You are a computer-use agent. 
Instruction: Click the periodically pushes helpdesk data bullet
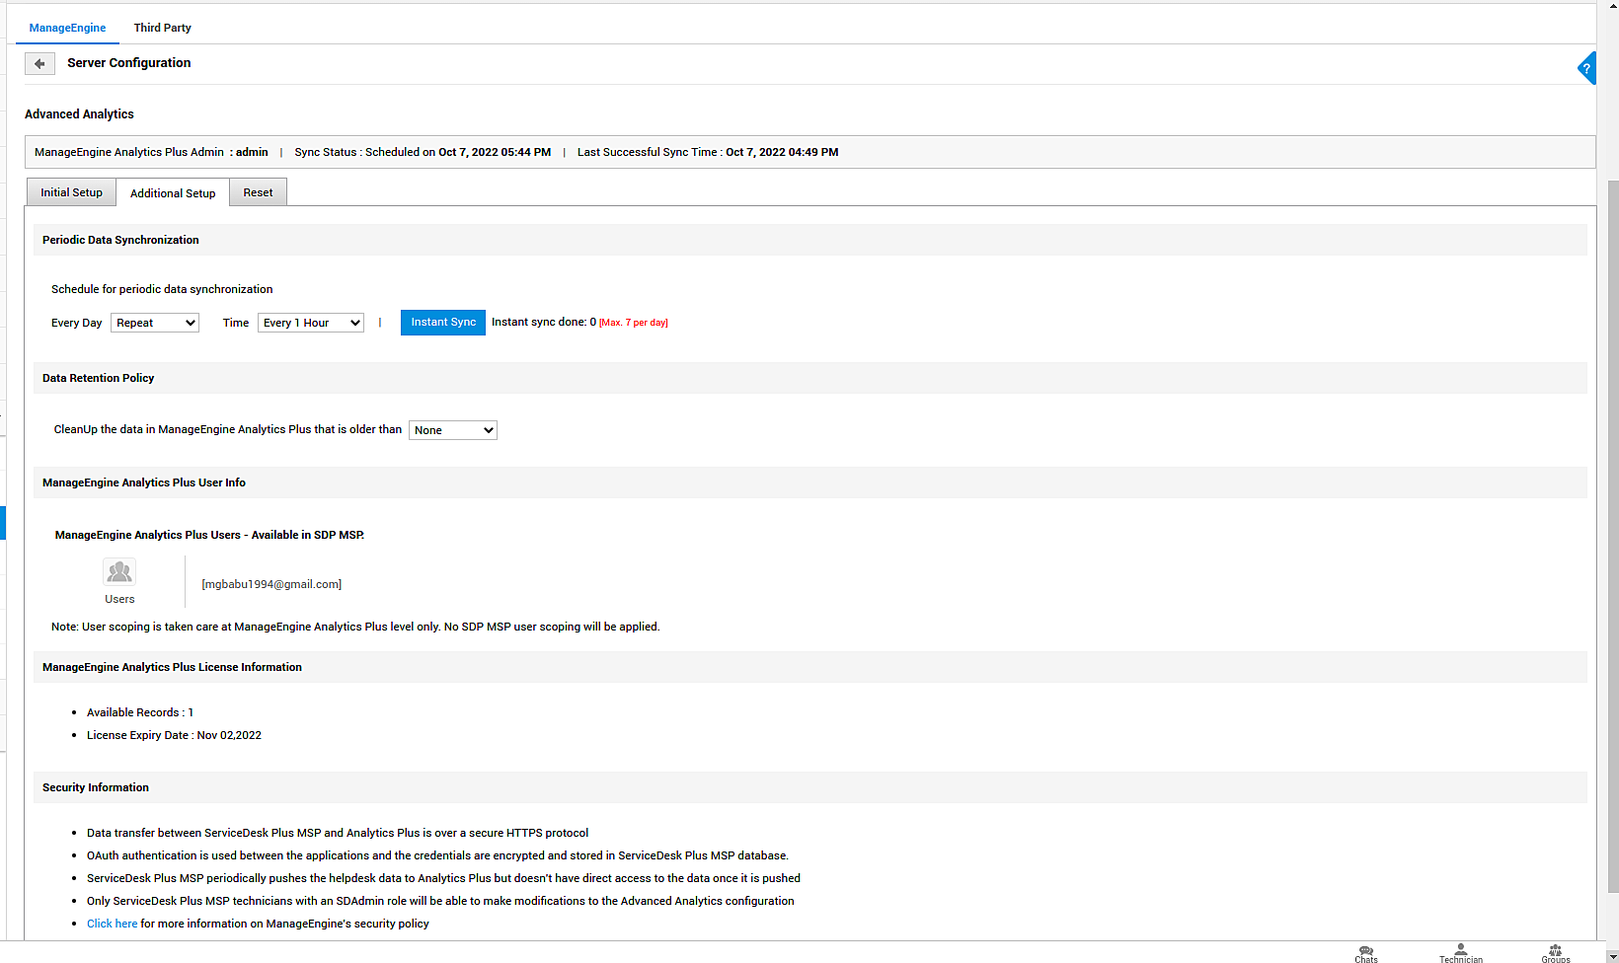[443, 878]
